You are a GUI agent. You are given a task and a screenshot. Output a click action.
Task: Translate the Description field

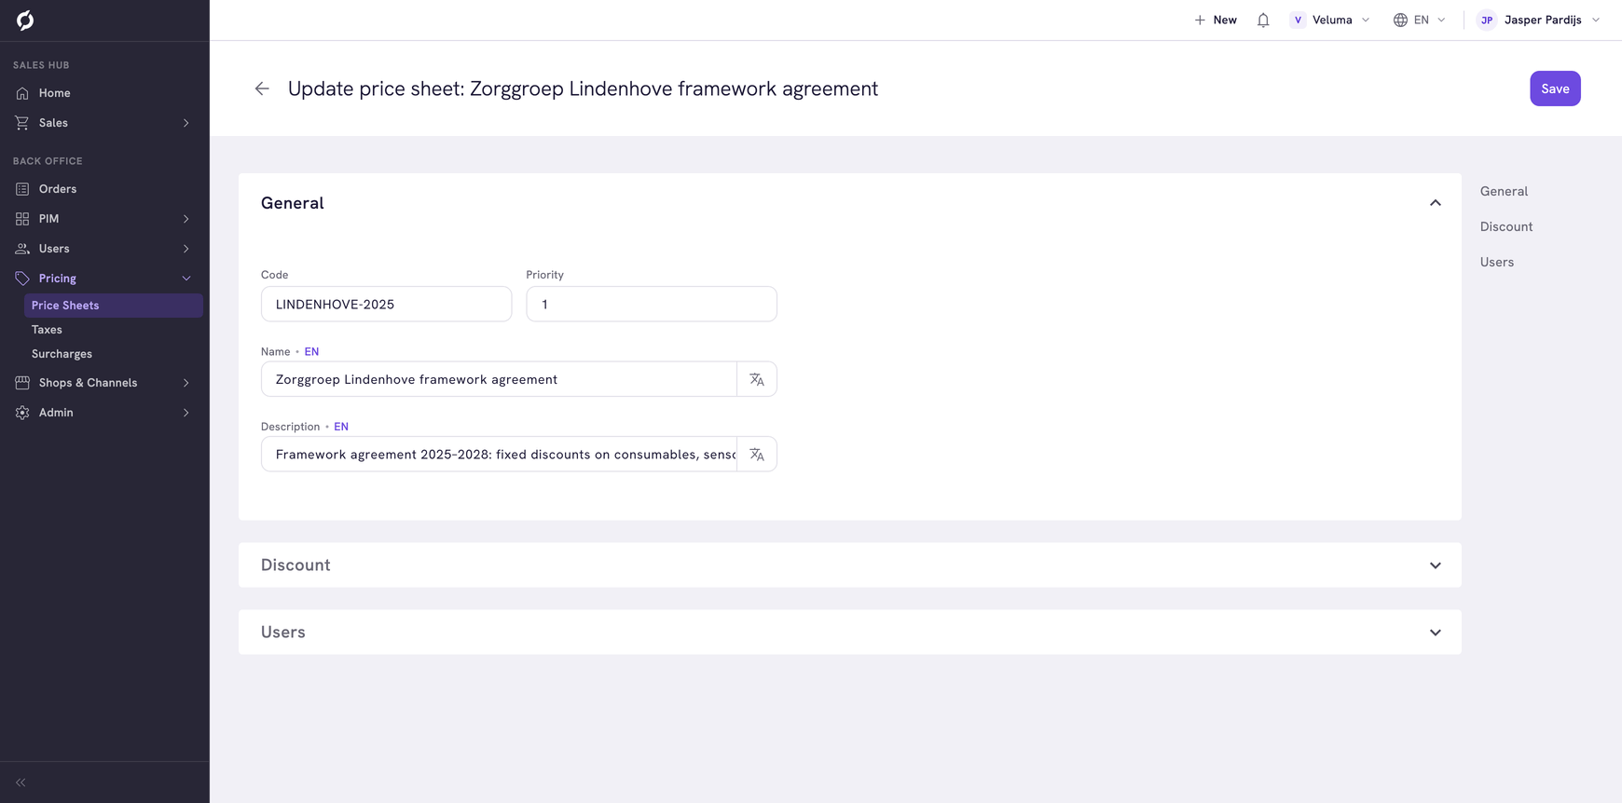pyautogui.click(x=757, y=455)
